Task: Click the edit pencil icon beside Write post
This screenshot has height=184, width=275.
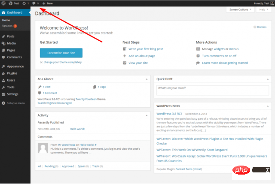Action: (x=125, y=49)
